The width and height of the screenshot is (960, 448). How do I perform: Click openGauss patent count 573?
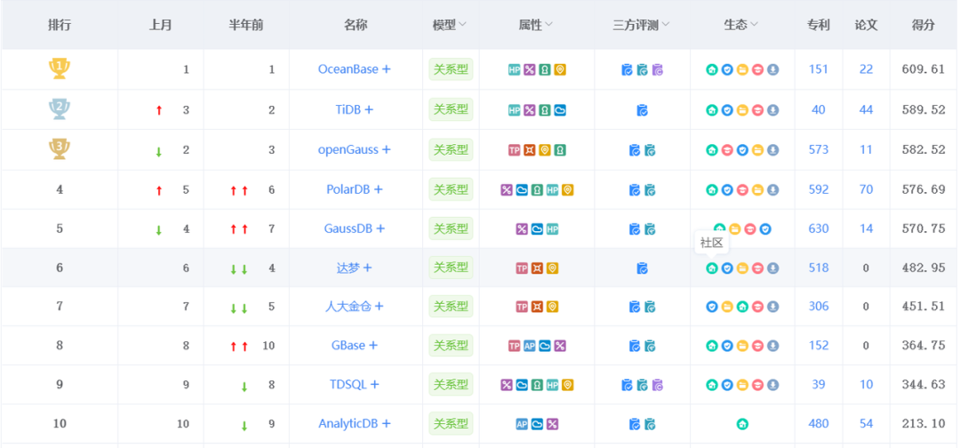819,149
